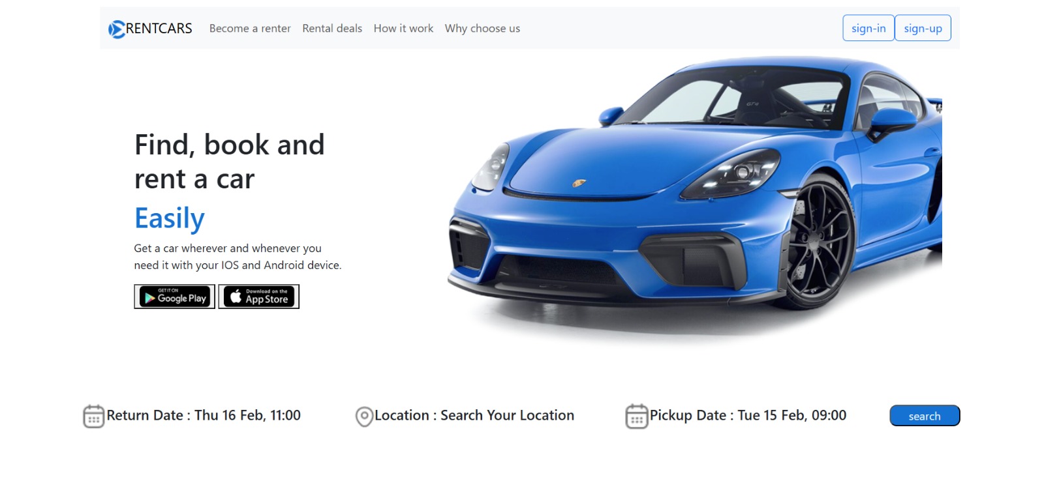
Task: Click the sign-up button
Action: pos(923,28)
